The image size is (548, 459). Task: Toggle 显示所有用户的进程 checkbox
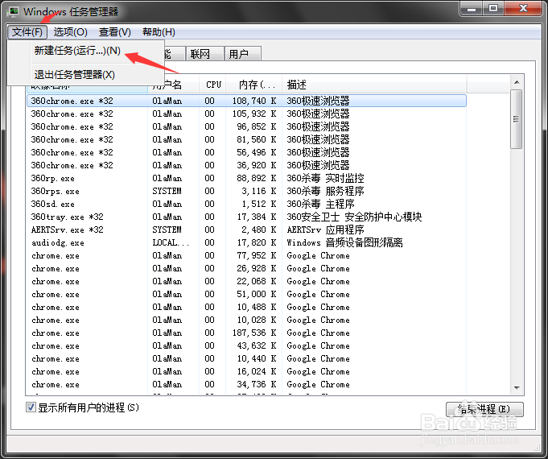click(31, 407)
